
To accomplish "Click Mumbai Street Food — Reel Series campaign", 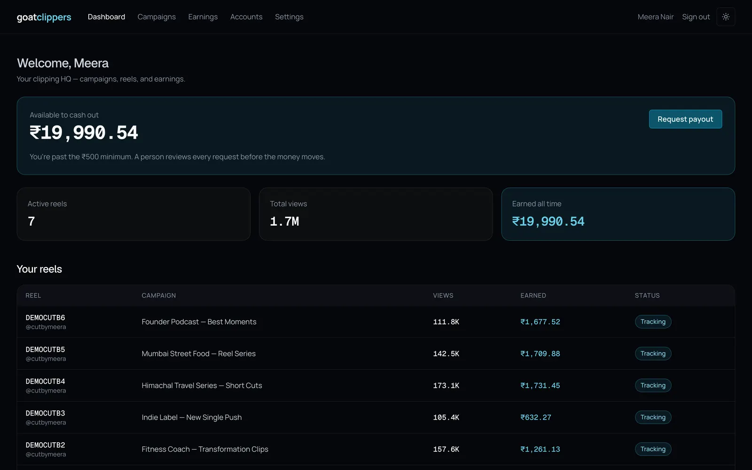I will (x=199, y=353).
